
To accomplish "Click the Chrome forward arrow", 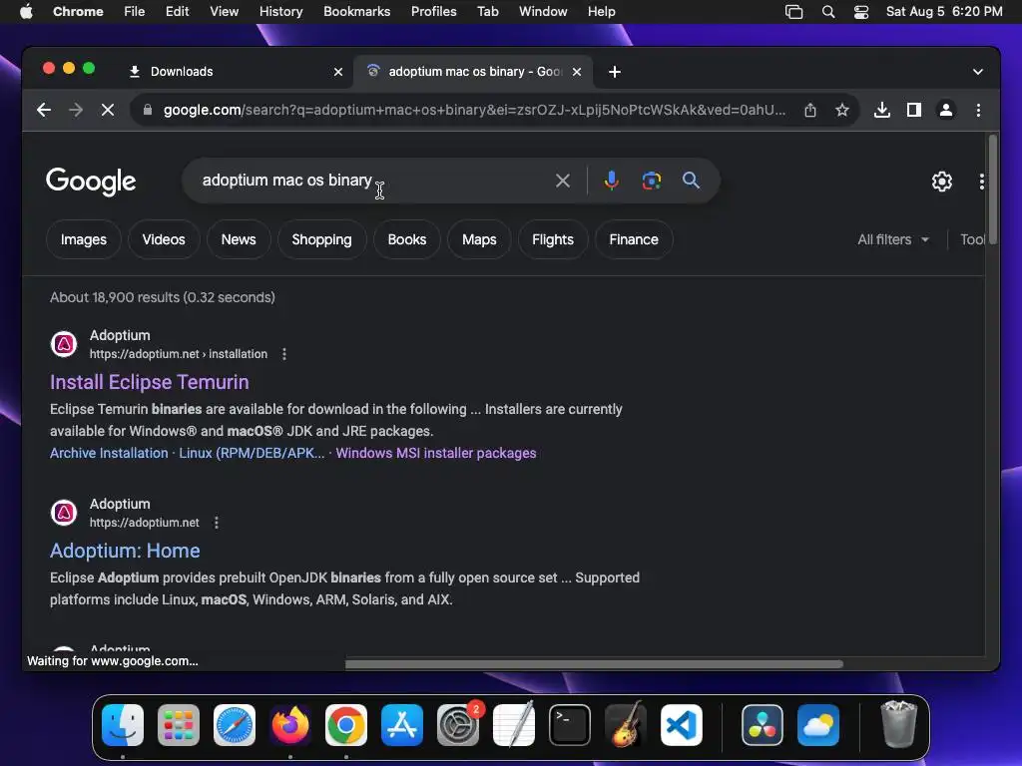I will pos(76,110).
